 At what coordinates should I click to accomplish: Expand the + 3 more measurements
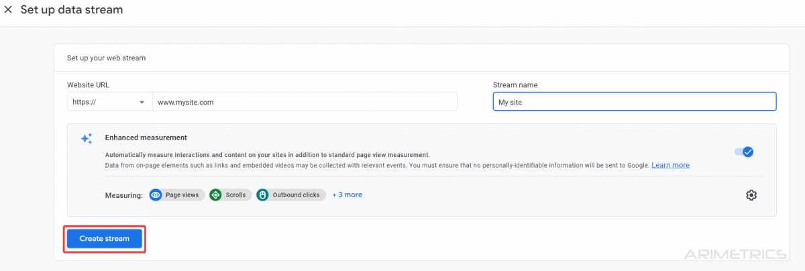click(x=347, y=195)
